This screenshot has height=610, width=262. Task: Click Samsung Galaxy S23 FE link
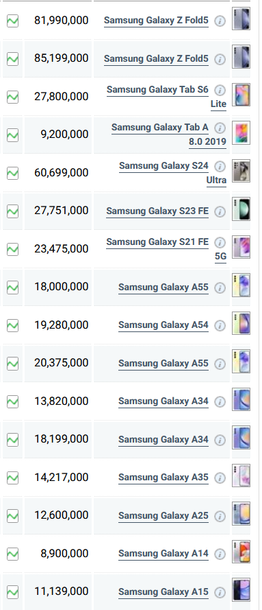coord(157,211)
